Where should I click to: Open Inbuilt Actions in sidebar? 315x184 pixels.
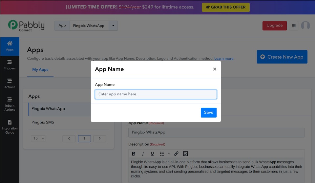10,104
